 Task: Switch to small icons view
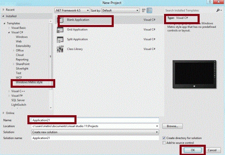(144, 10)
